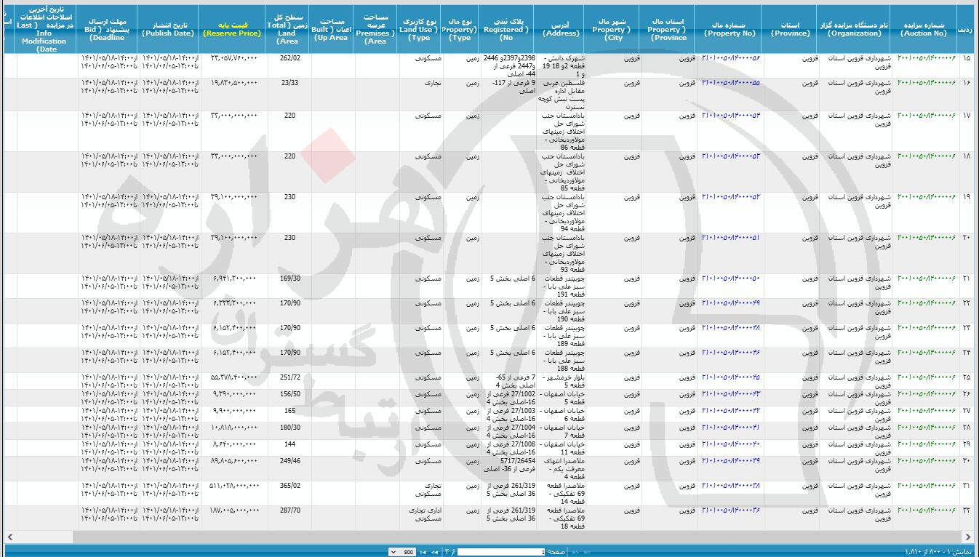Image resolution: width=979 pixels, height=557 pixels.
Task: Sort by Publish Date column header
Action: pyautogui.click(x=167, y=29)
